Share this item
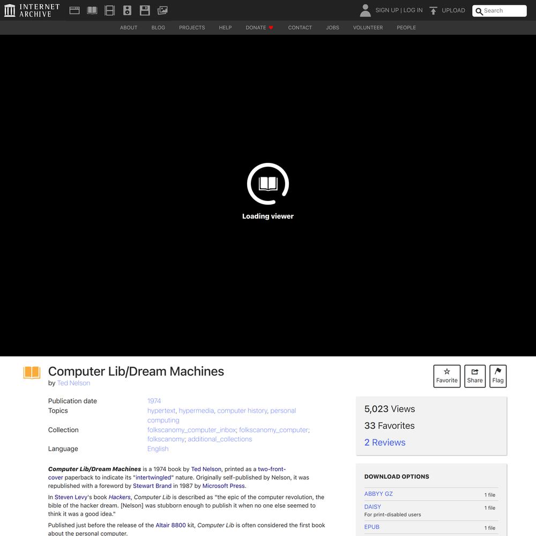The width and height of the screenshot is (536, 536). click(x=475, y=376)
